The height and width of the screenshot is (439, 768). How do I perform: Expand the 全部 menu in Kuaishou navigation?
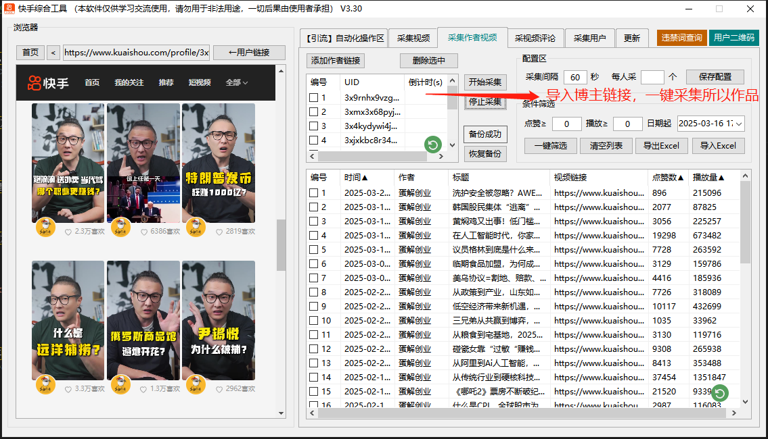click(x=236, y=82)
